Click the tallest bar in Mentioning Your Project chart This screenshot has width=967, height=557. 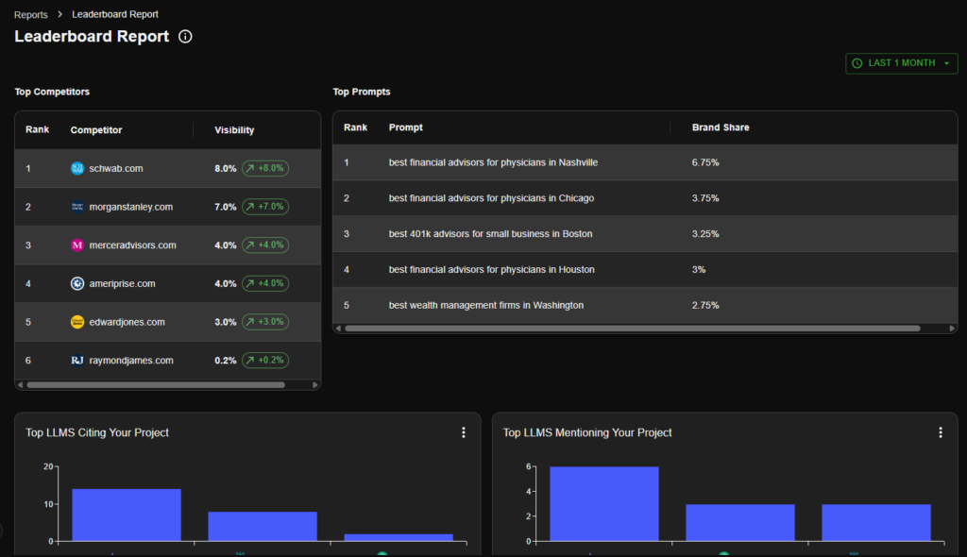click(x=604, y=504)
